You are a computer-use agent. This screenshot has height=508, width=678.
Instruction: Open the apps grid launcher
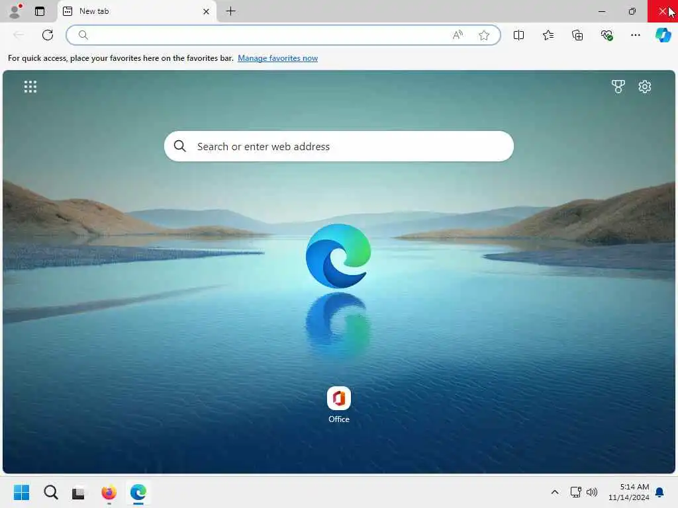tap(30, 87)
